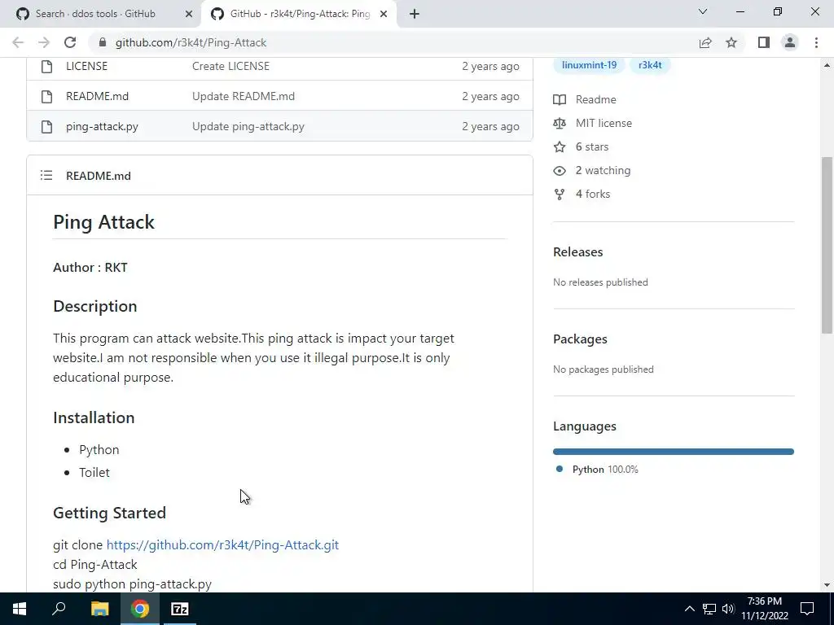Image resolution: width=834 pixels, height=625 pixels.
Task: Close the Ping-Attack GitHub tab
Action: [x=384, y=14]
